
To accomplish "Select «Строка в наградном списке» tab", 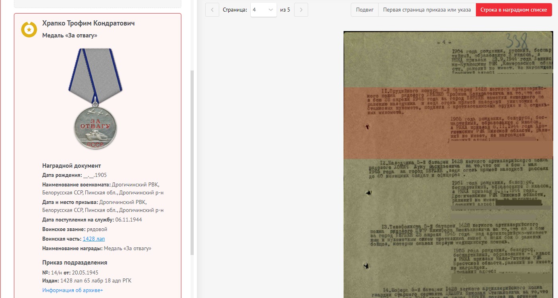I will pyautogui.click(x=513, y=10).
